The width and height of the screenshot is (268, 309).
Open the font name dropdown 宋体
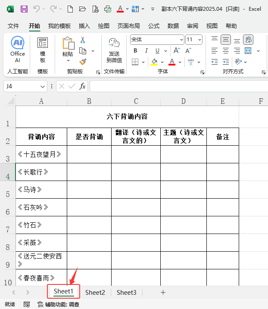click(x=181, y=40)
